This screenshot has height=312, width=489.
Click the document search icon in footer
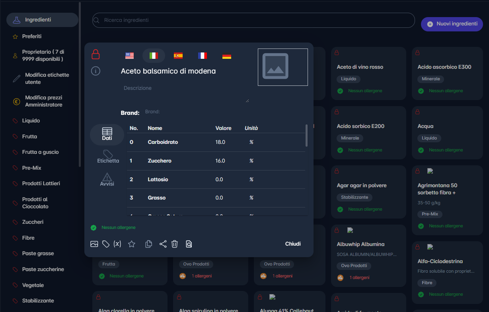click(189, 244)
